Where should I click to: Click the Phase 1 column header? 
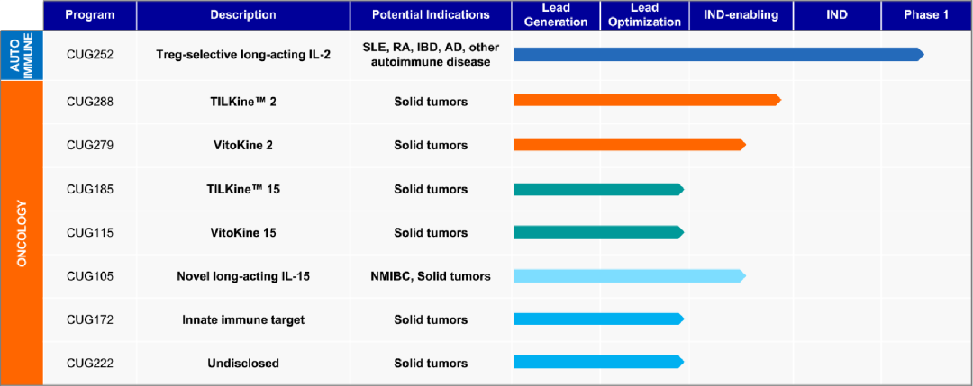click(x=926, y=15)
